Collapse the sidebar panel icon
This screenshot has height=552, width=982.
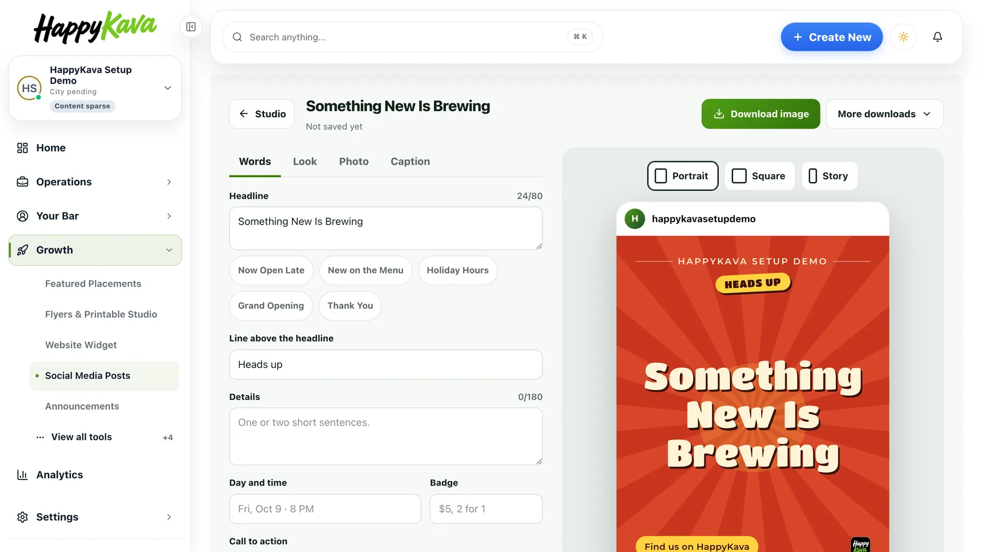(191, 27)
